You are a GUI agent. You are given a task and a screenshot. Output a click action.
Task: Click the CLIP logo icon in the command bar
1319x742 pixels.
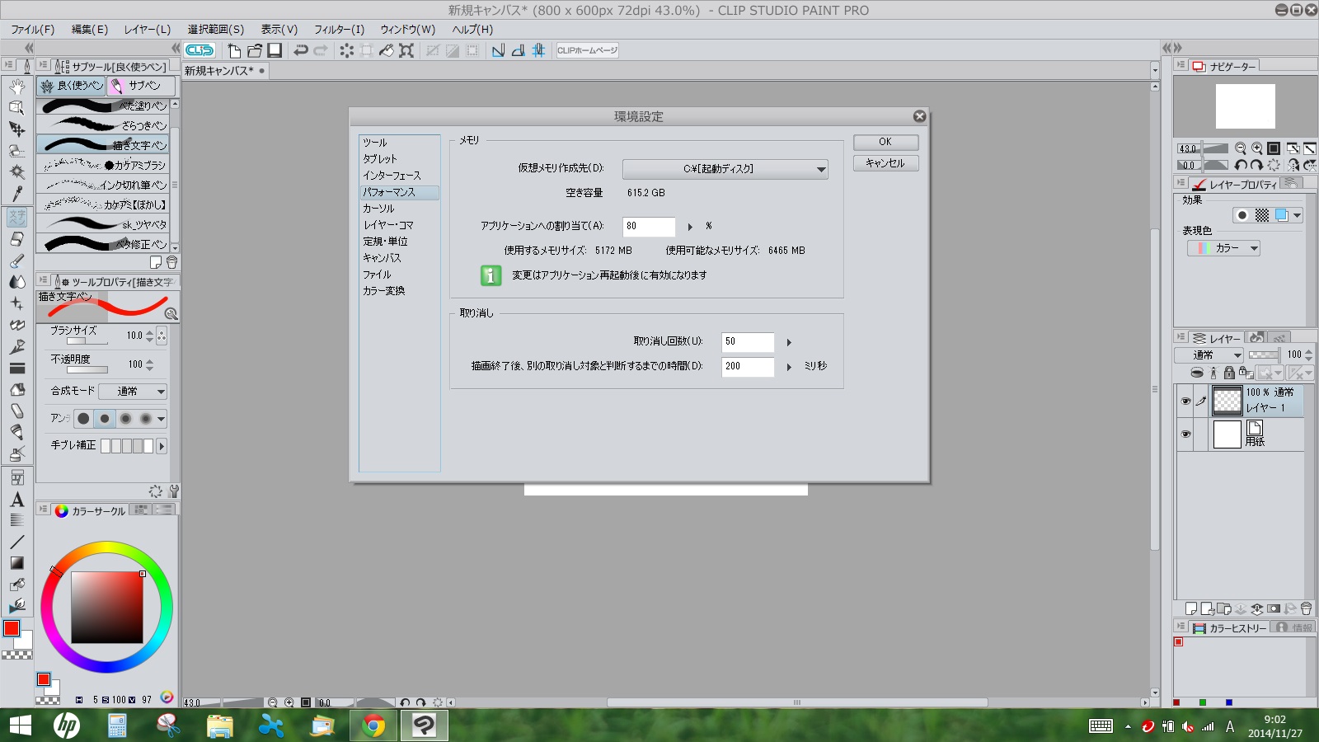pos(199,50)
